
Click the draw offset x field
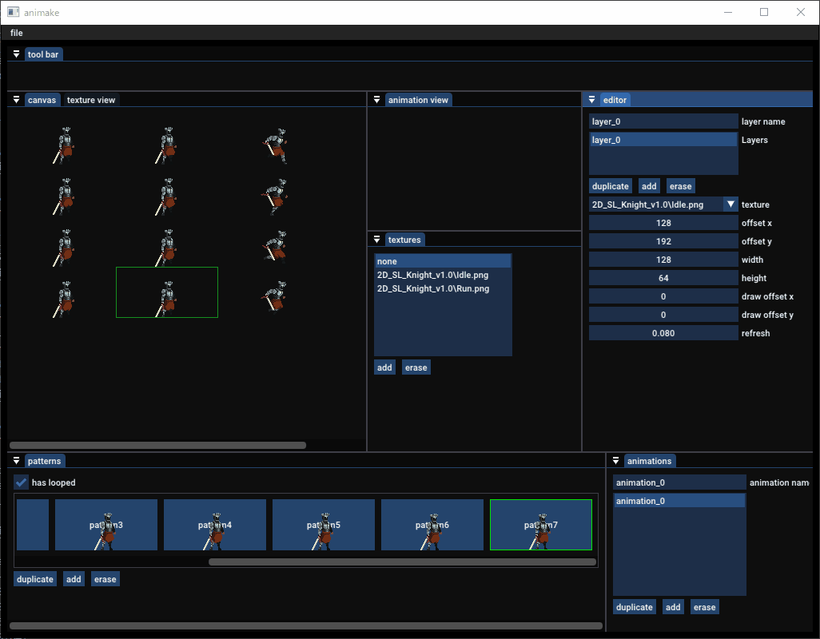point(663,296)
